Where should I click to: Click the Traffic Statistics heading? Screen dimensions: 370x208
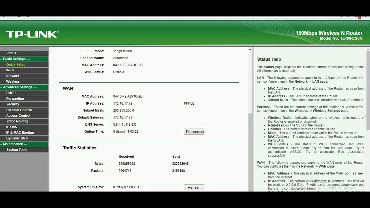pyautogui.click(x=80, y=148)
